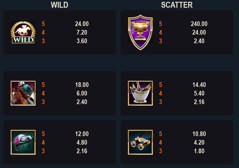Click the SCATTER heading label
The image size is (239, 168).
click(177, 5)
